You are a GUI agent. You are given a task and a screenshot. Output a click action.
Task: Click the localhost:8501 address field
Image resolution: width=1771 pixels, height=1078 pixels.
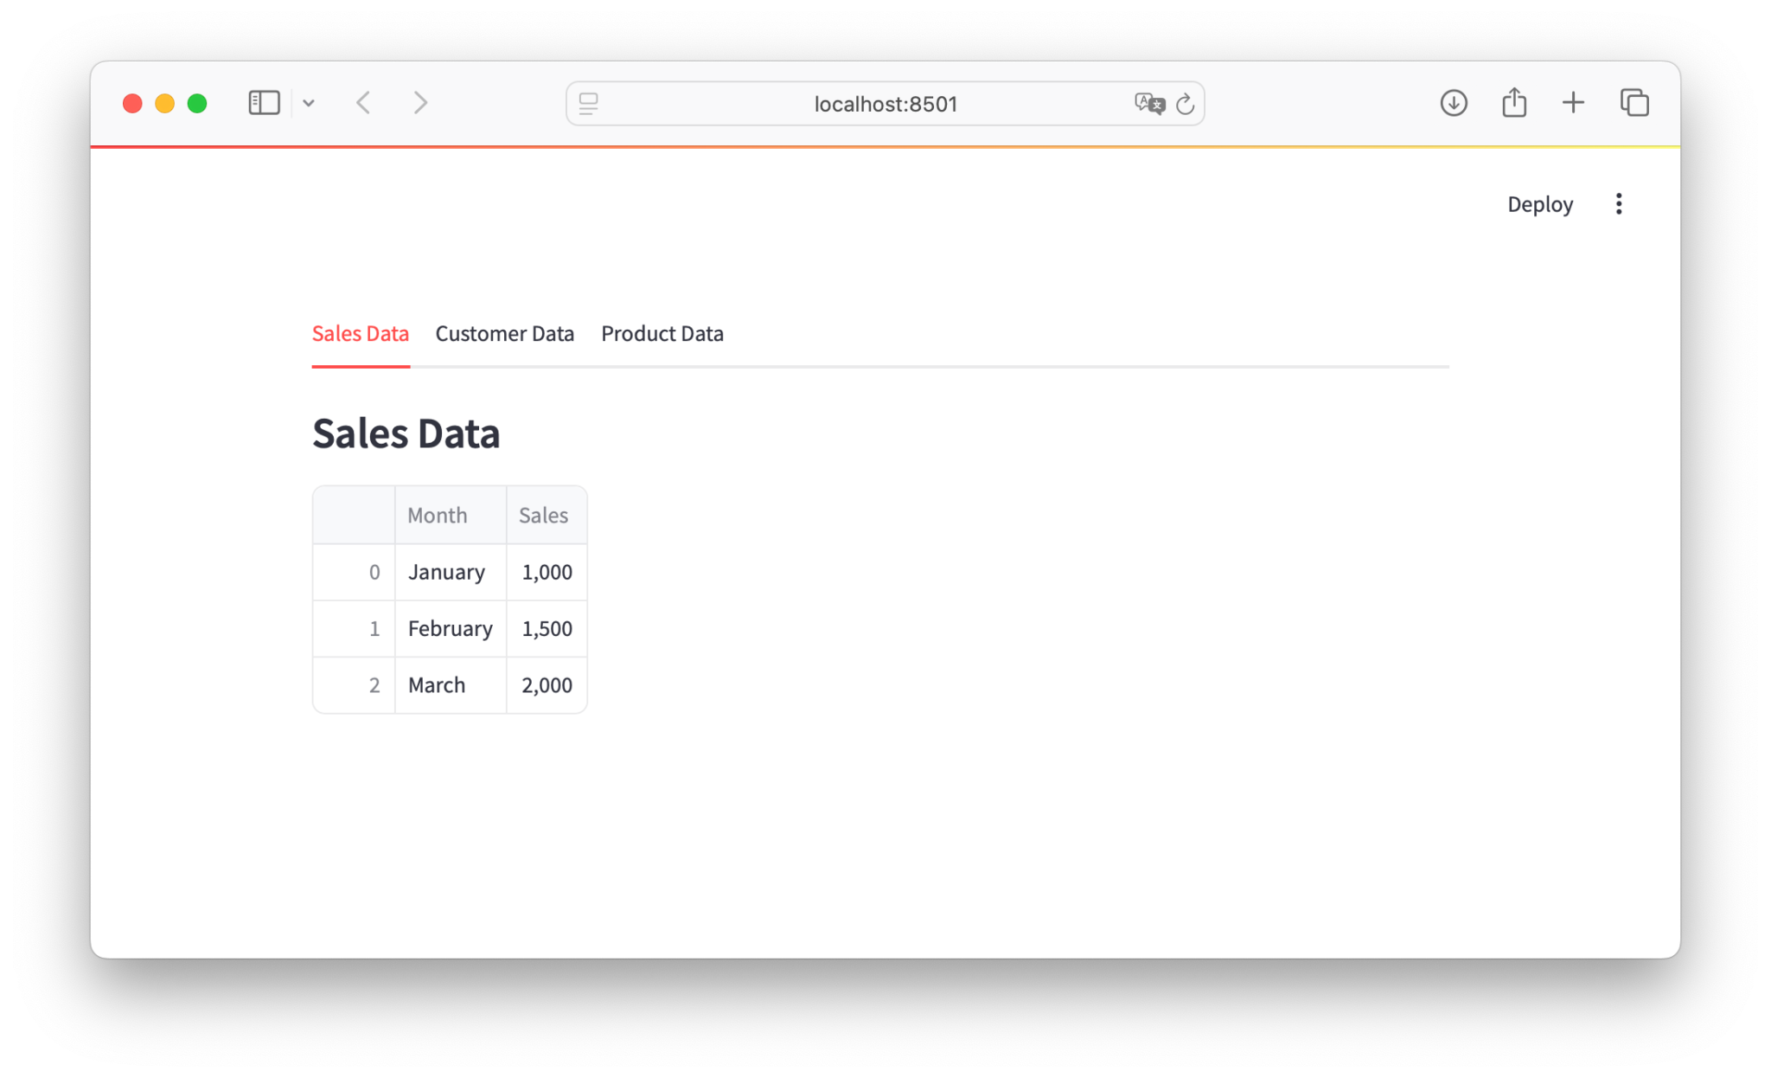click(885, 104)
